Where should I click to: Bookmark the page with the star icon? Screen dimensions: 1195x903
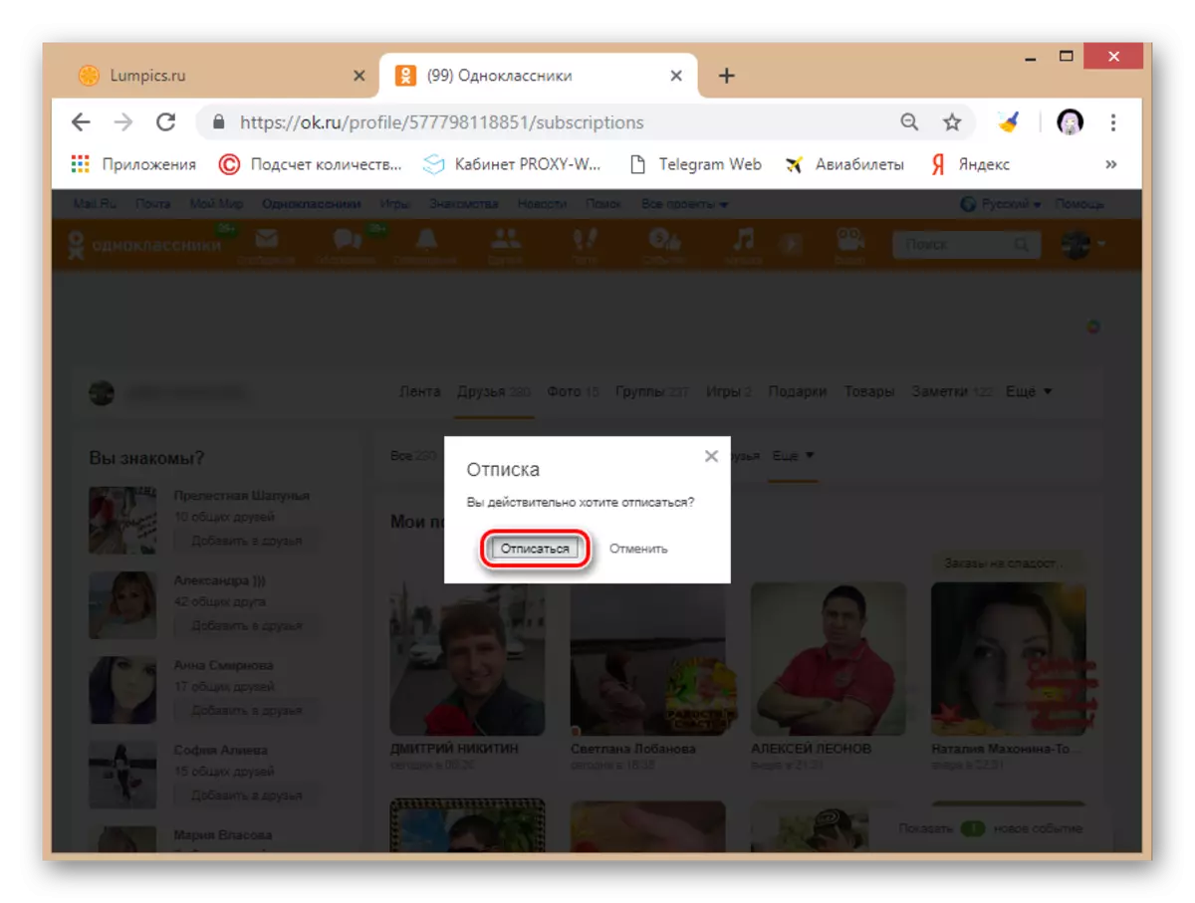(952, 122)
